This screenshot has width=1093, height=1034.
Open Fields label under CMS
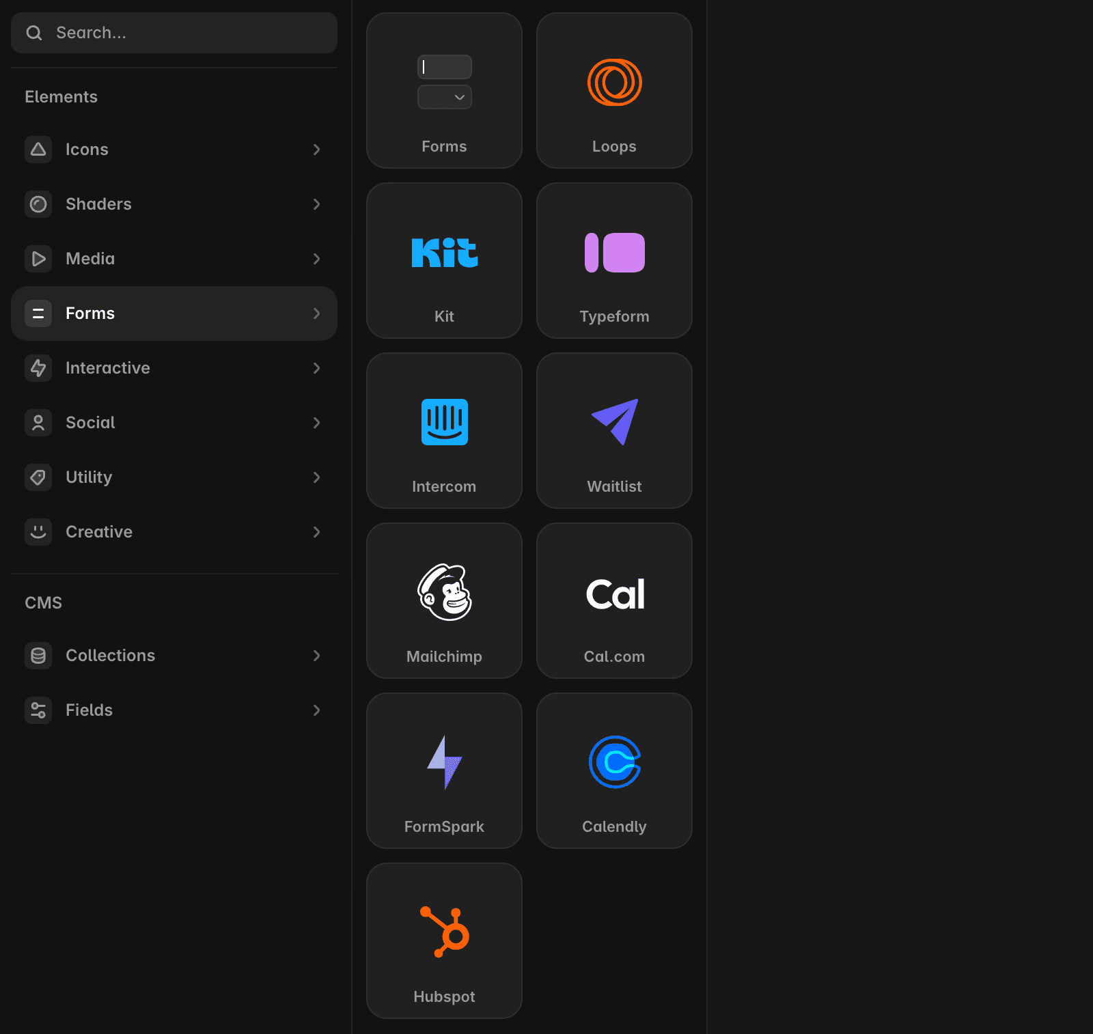tap(89, 710)
